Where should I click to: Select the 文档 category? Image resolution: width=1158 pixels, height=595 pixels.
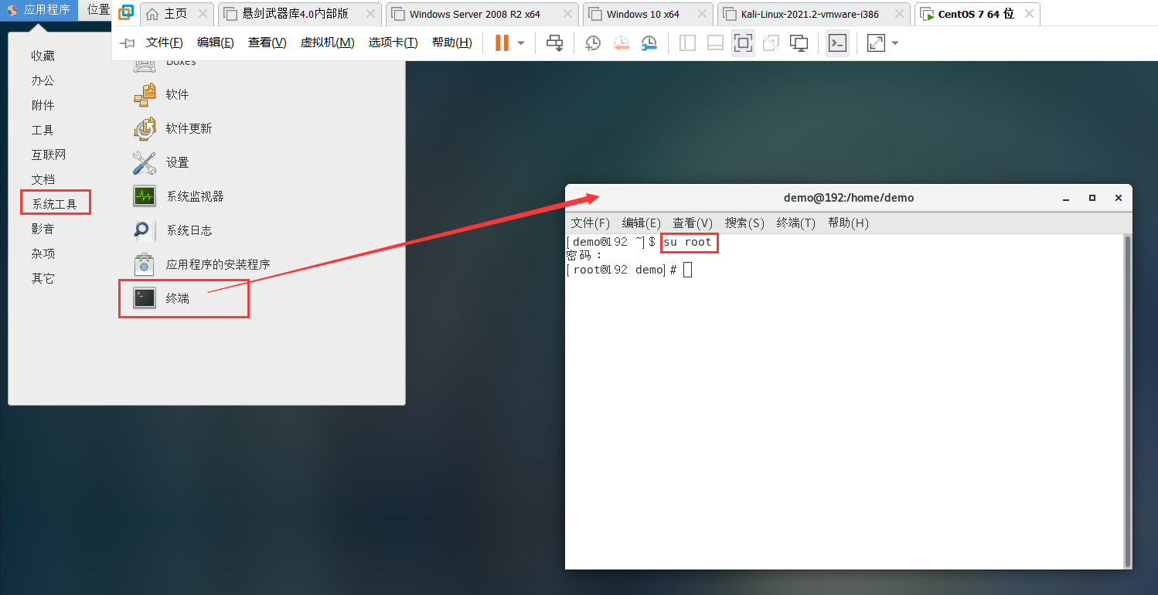[43, 179]
